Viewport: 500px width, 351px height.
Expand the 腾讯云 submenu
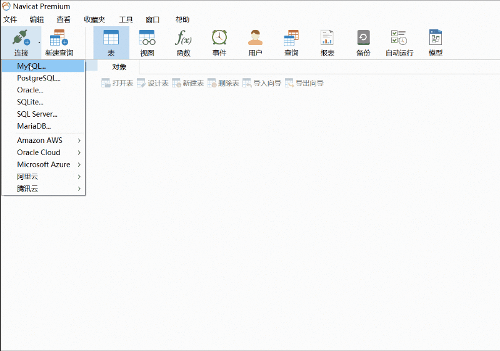[43, 189]
